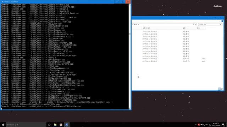Open the red-orange app icon on taskbar

pyautogui.click(x=61, y=125)
